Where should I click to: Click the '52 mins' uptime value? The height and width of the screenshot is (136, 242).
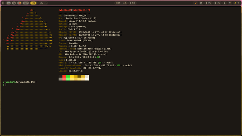73,24
